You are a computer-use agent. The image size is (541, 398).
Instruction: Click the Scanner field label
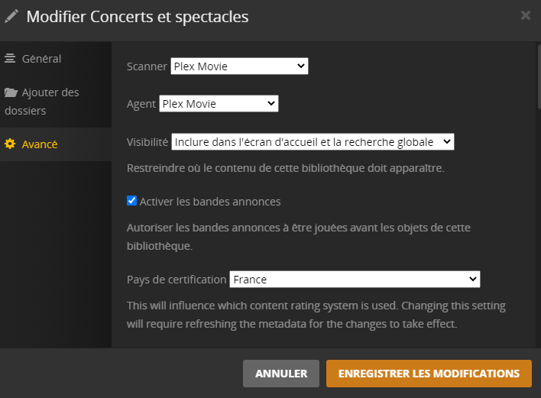point(146,66)
